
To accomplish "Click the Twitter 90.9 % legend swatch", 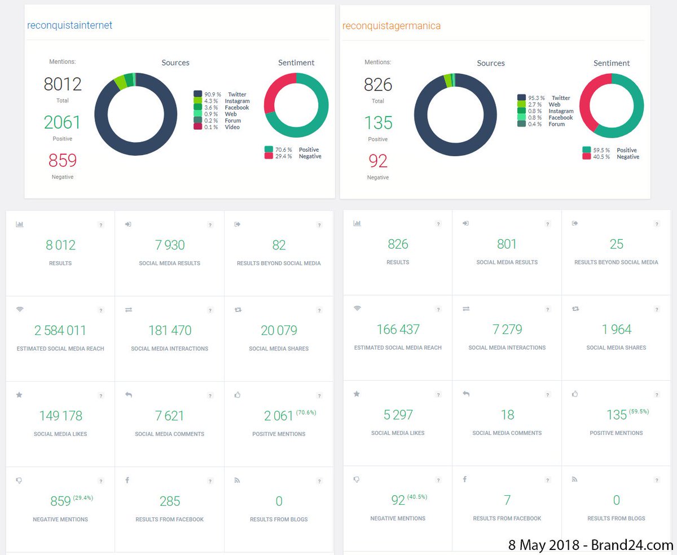I will (197, 94).
